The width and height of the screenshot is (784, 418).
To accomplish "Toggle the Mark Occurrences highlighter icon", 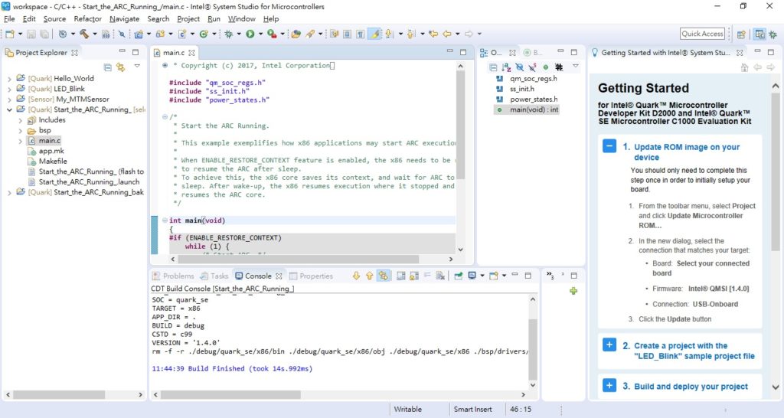I will (374, 34).
